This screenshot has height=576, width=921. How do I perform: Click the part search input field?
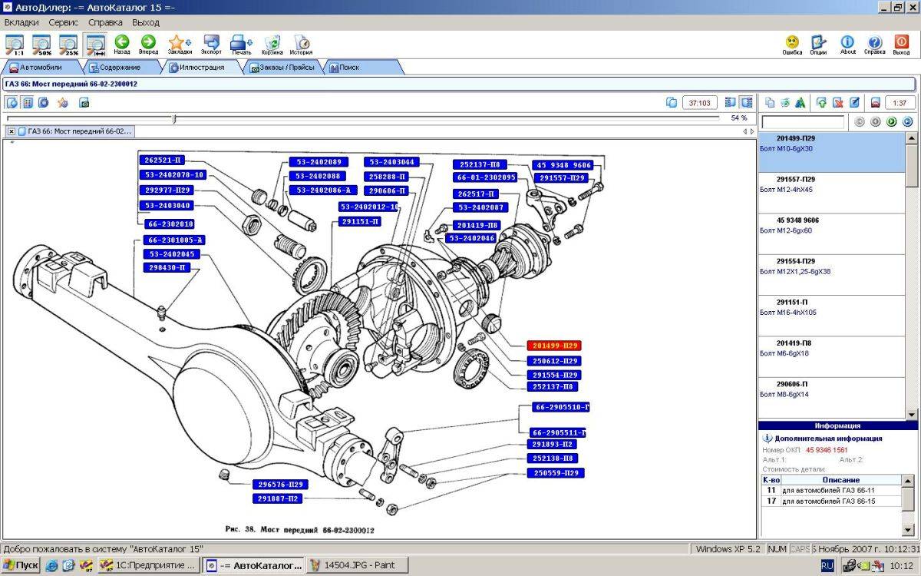pos(804,122)
